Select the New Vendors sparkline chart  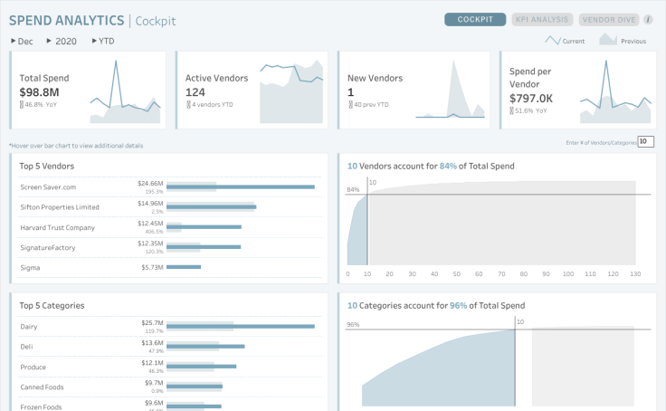[x=456, y=93]
